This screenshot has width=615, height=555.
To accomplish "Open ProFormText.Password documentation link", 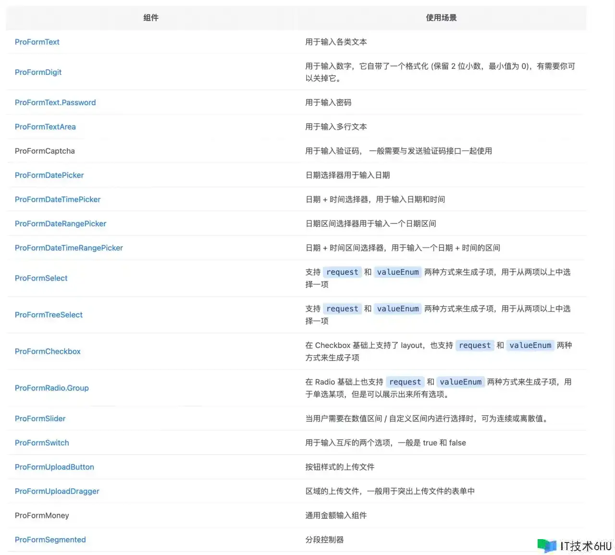I will (55, 102).
